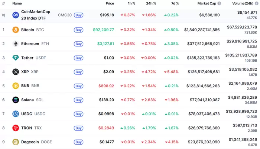Click the USDC logo icon
Image resolution: width=260 pixels, height=149 pixels.
(16, 114)
